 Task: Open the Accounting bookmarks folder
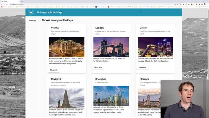pos(74,7)
